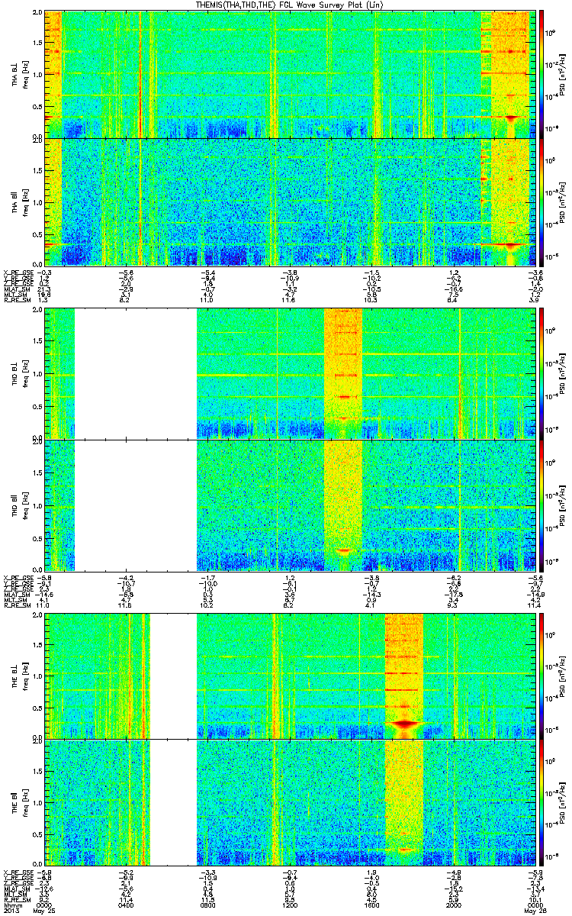The height and width of the screenshot is (916, 572).
Task: Click the PSD label beside THE B-perpendicular color bar
Action: point(563,676)
